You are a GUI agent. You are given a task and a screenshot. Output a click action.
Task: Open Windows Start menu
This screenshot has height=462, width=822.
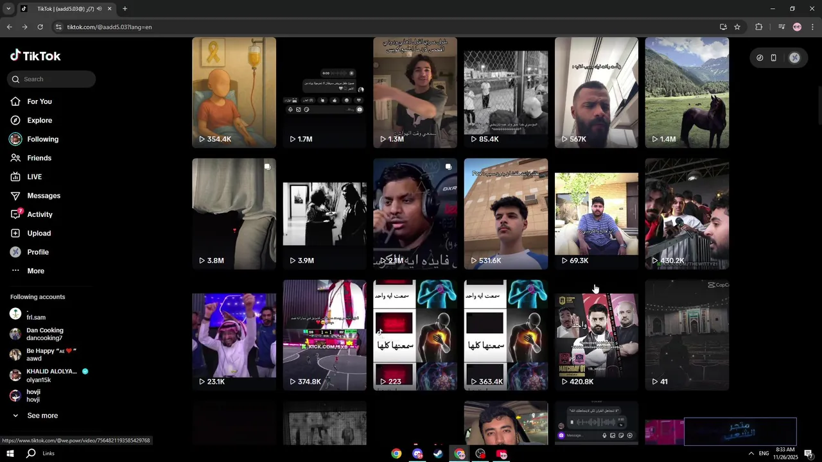pos(10,454)
